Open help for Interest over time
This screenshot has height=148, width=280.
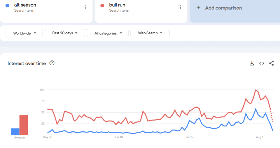click(52, 63)
